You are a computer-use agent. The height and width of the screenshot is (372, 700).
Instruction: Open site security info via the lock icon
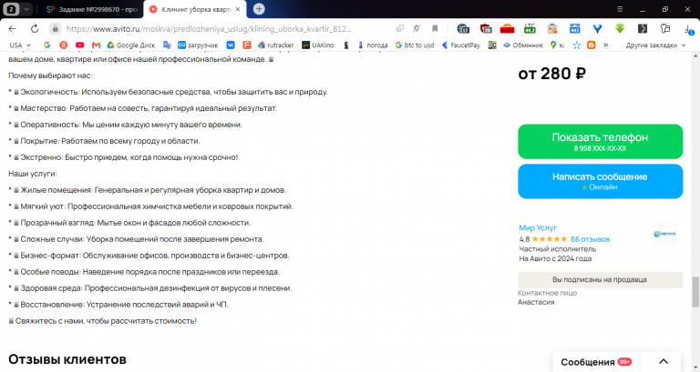pos(55,28)
